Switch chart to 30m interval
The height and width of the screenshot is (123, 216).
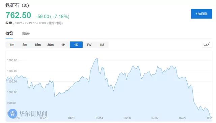coord(50,45)
